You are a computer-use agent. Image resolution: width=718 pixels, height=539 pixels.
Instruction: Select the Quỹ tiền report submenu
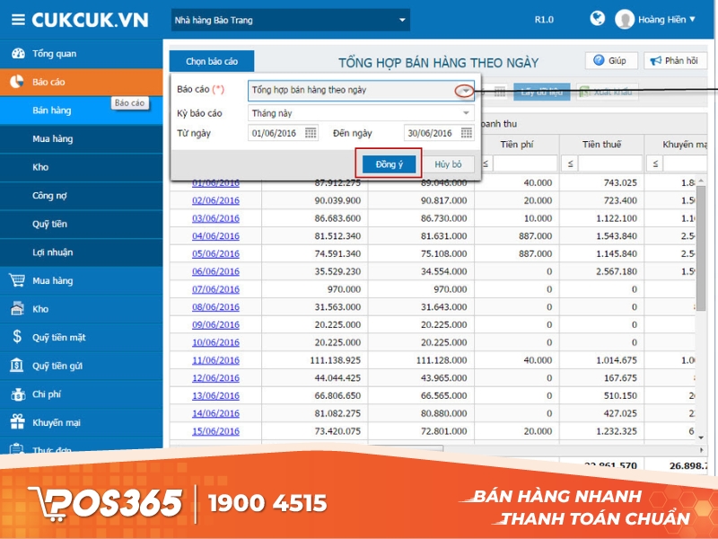82,224
